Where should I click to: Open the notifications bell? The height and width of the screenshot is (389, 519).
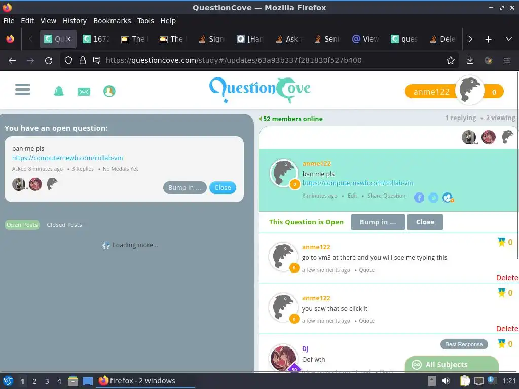[59, 91]
